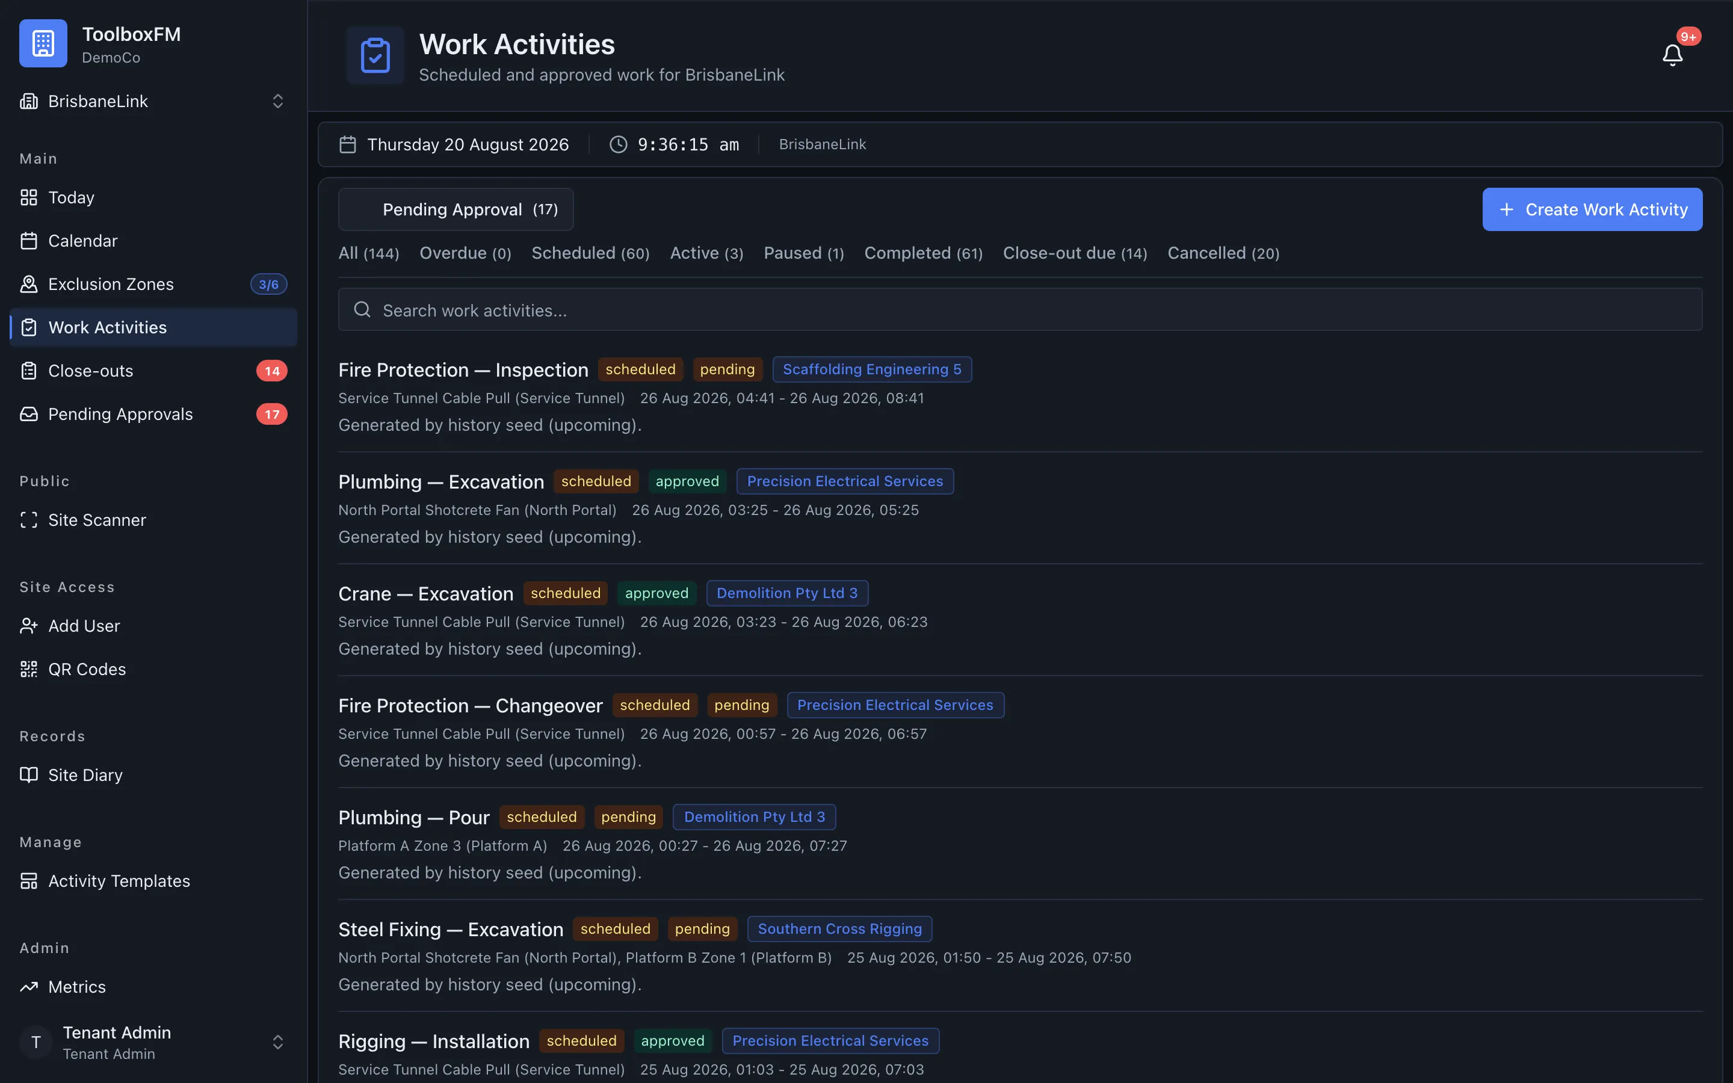Viewport: 1733px width, 1083px height.
Task: Switch to the Scheduled (60) tab
Action: [590, 253]
